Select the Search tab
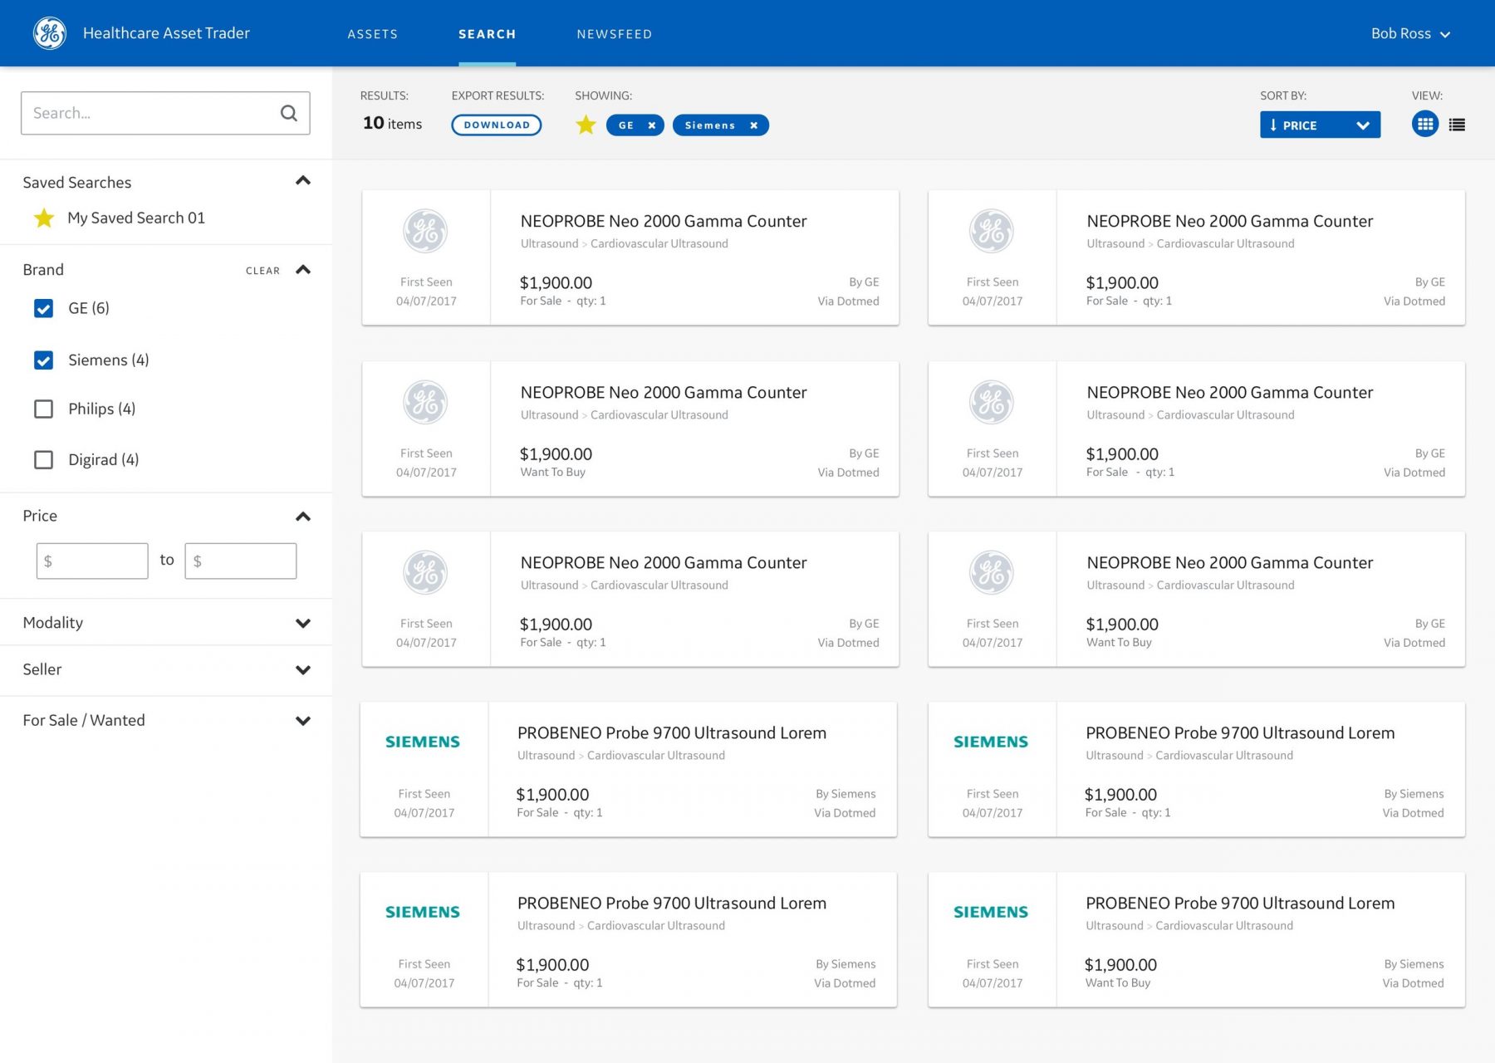Viewport: 1495px width, 1063px height. 487,34
